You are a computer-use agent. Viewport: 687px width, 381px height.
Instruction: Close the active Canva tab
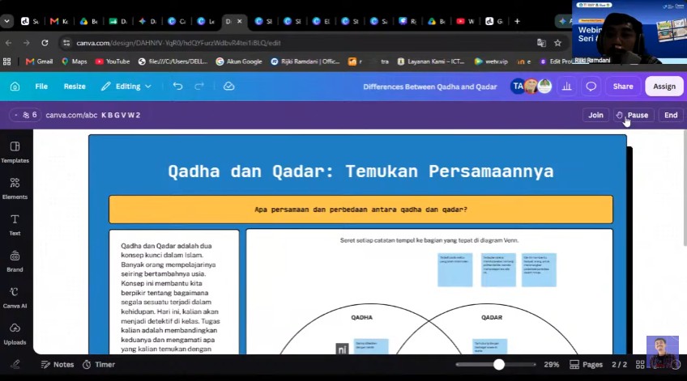click(x=240, y=21)
